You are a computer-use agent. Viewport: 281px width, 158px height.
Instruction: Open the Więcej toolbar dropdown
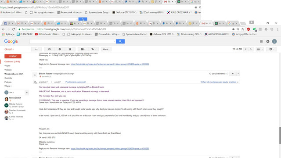106,49
